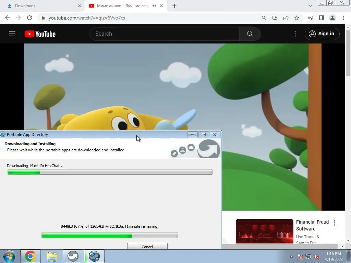Go back in Chrome history

pyautogui.click(x=8, y=18)
